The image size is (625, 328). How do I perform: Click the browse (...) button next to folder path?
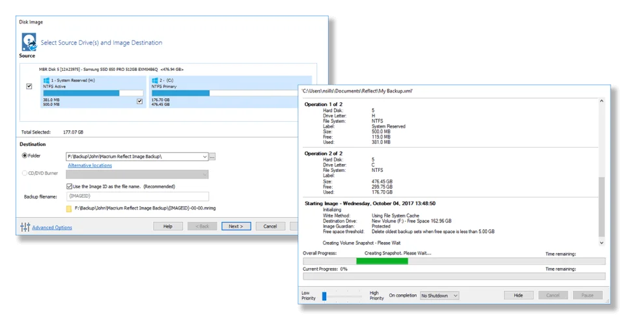point(212,157)
